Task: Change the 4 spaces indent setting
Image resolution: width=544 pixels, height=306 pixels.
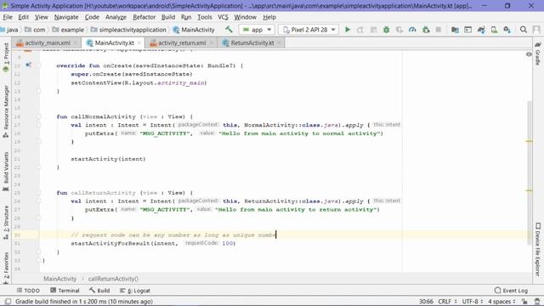Action: point(501,302)
